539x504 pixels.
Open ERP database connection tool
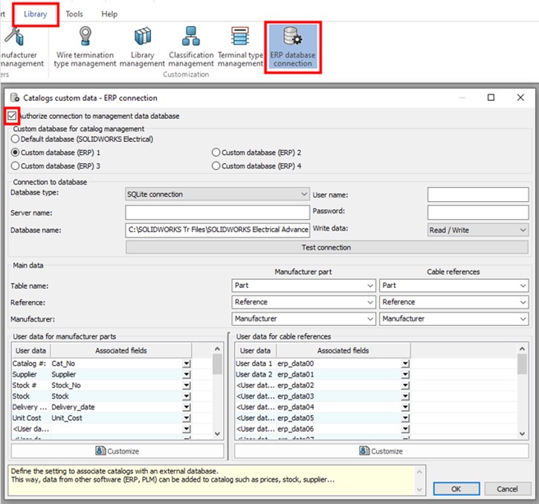[x=292, y=46]
